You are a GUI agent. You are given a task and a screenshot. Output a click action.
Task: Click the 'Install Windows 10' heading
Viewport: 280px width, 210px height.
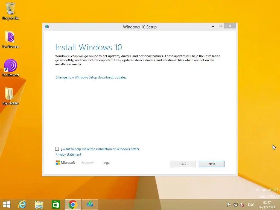tap(89, 48)
